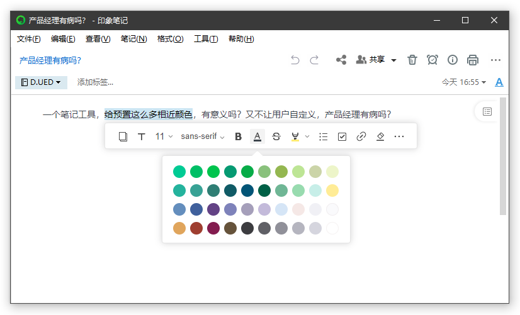
Task: Close the 印象笔记 window
Action: (494, 20)
